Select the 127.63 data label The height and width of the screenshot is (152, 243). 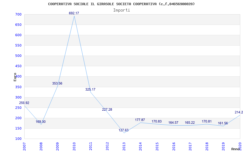pyautogui.click(x=124, y=130)
